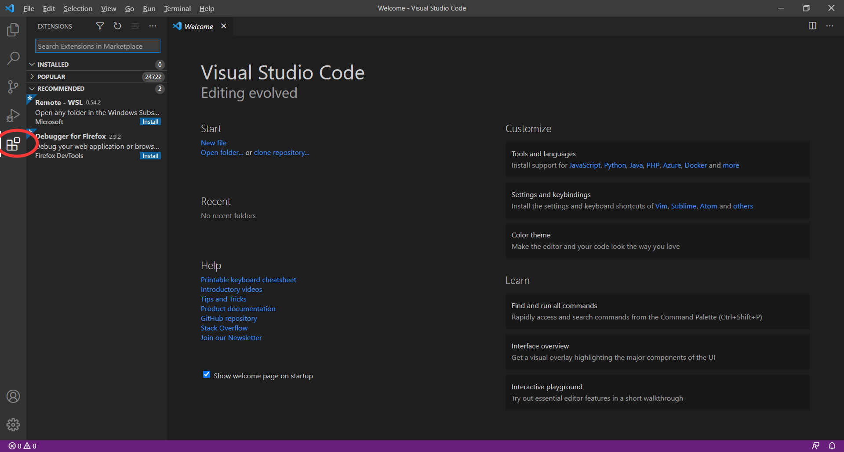
Task: Install Python language support link
Action: point(615,165)
